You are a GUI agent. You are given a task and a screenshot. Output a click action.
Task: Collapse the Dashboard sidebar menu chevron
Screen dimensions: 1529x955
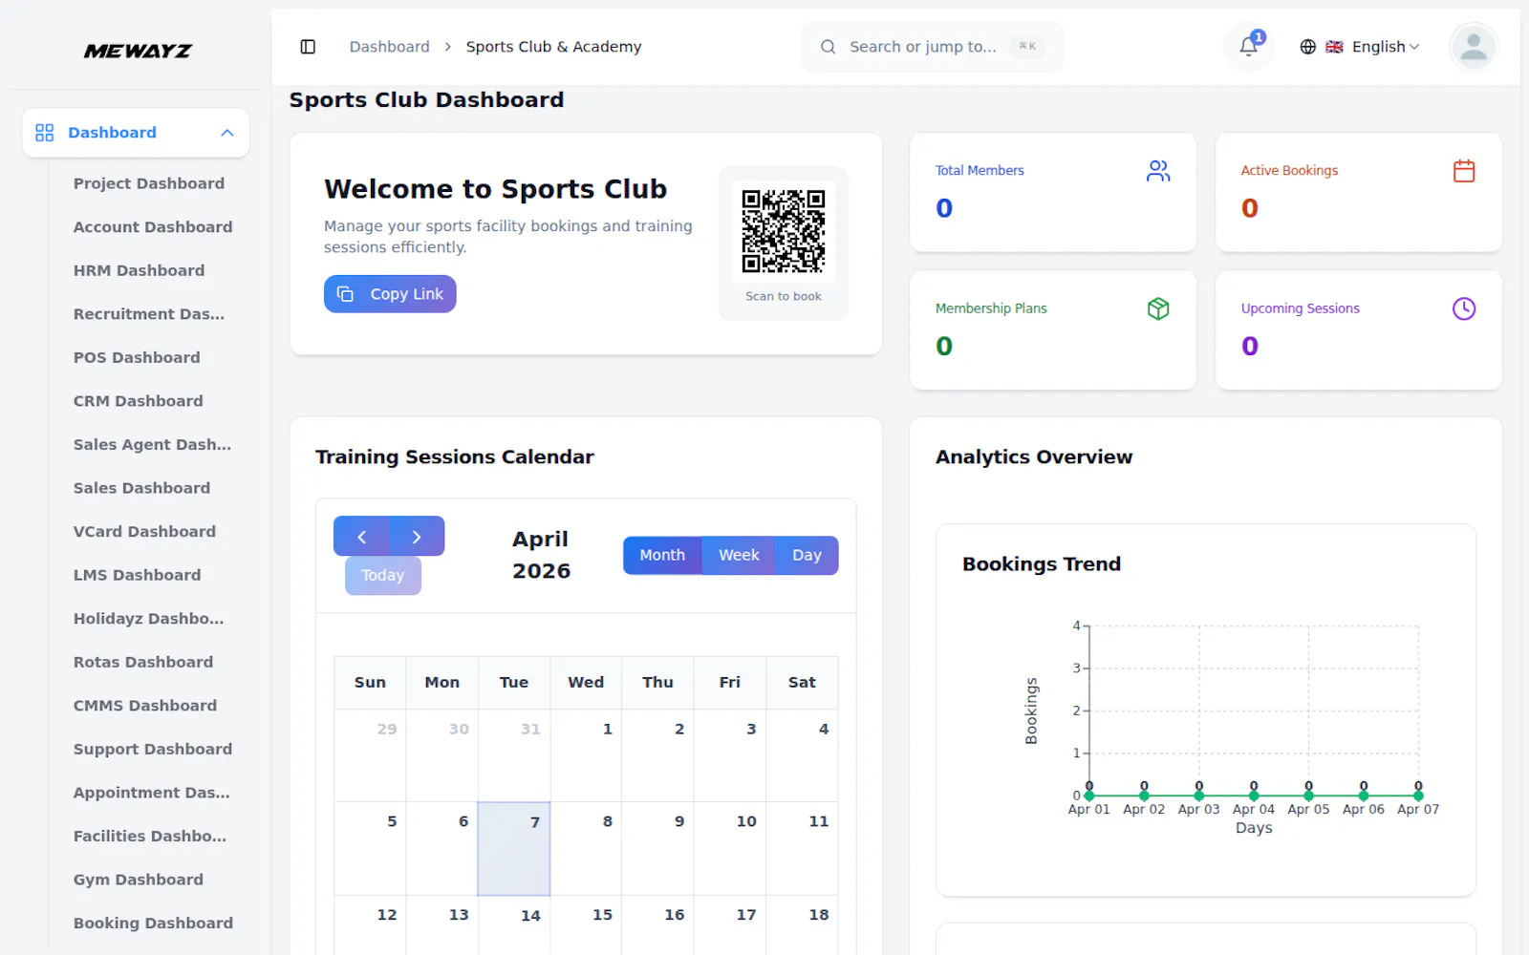pos(227,133)
